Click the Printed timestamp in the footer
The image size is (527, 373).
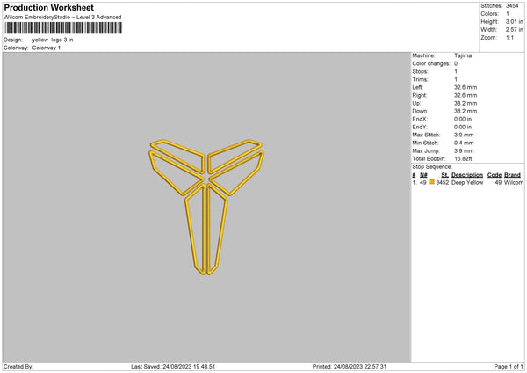point(350,367)
